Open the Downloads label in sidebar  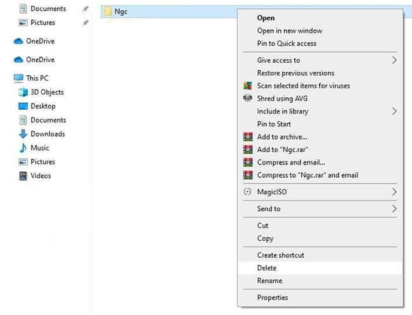(x=48, y=134)
